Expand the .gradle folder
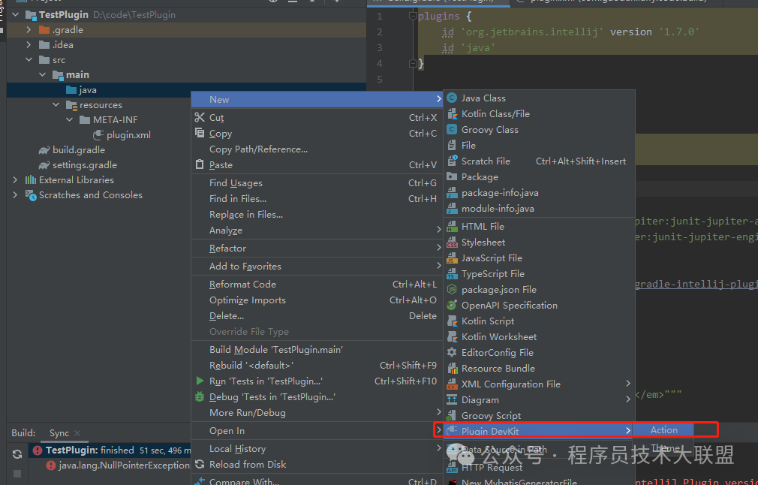Image resolution: width=758 pixels, height=485 pixels. (x=29, y=29)
